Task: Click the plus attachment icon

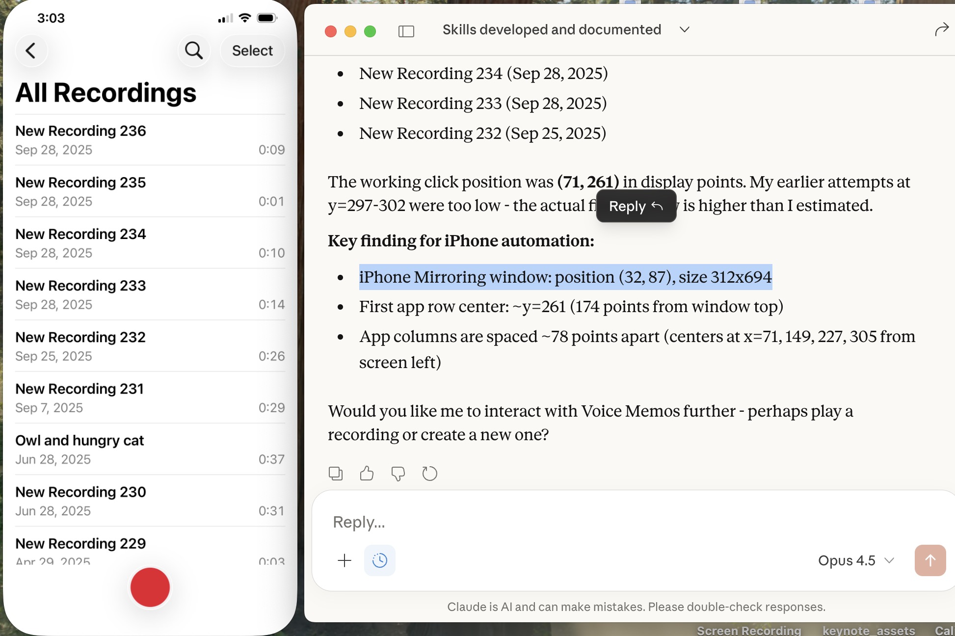Action: click(345, 560)
